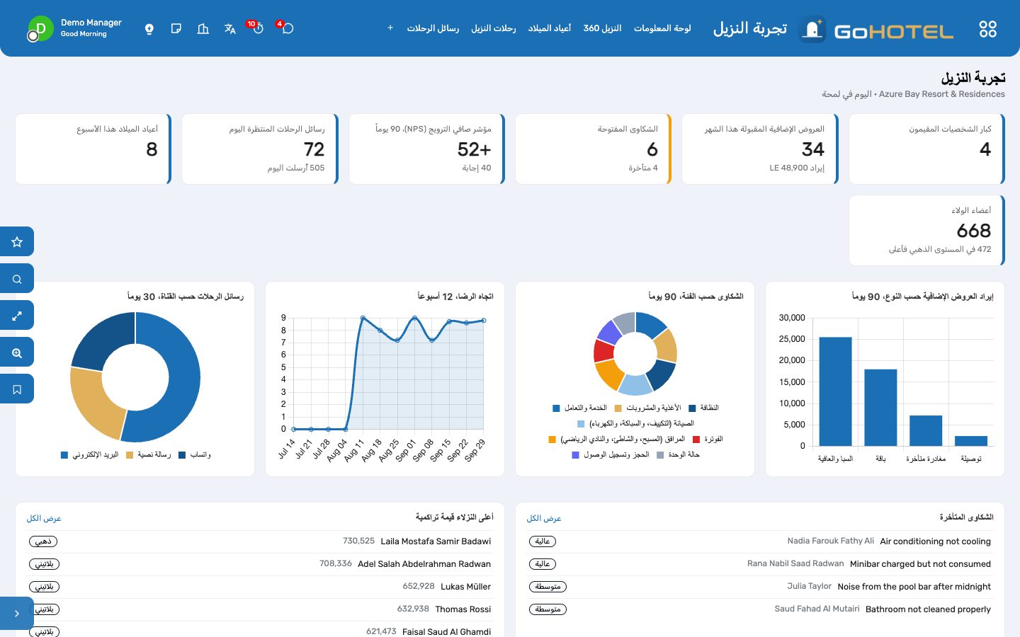This screenshot has width=1020, height=637.
Task: Open the كبار الشخصيات المقيمون card showing 4
Action: [927, 149]
